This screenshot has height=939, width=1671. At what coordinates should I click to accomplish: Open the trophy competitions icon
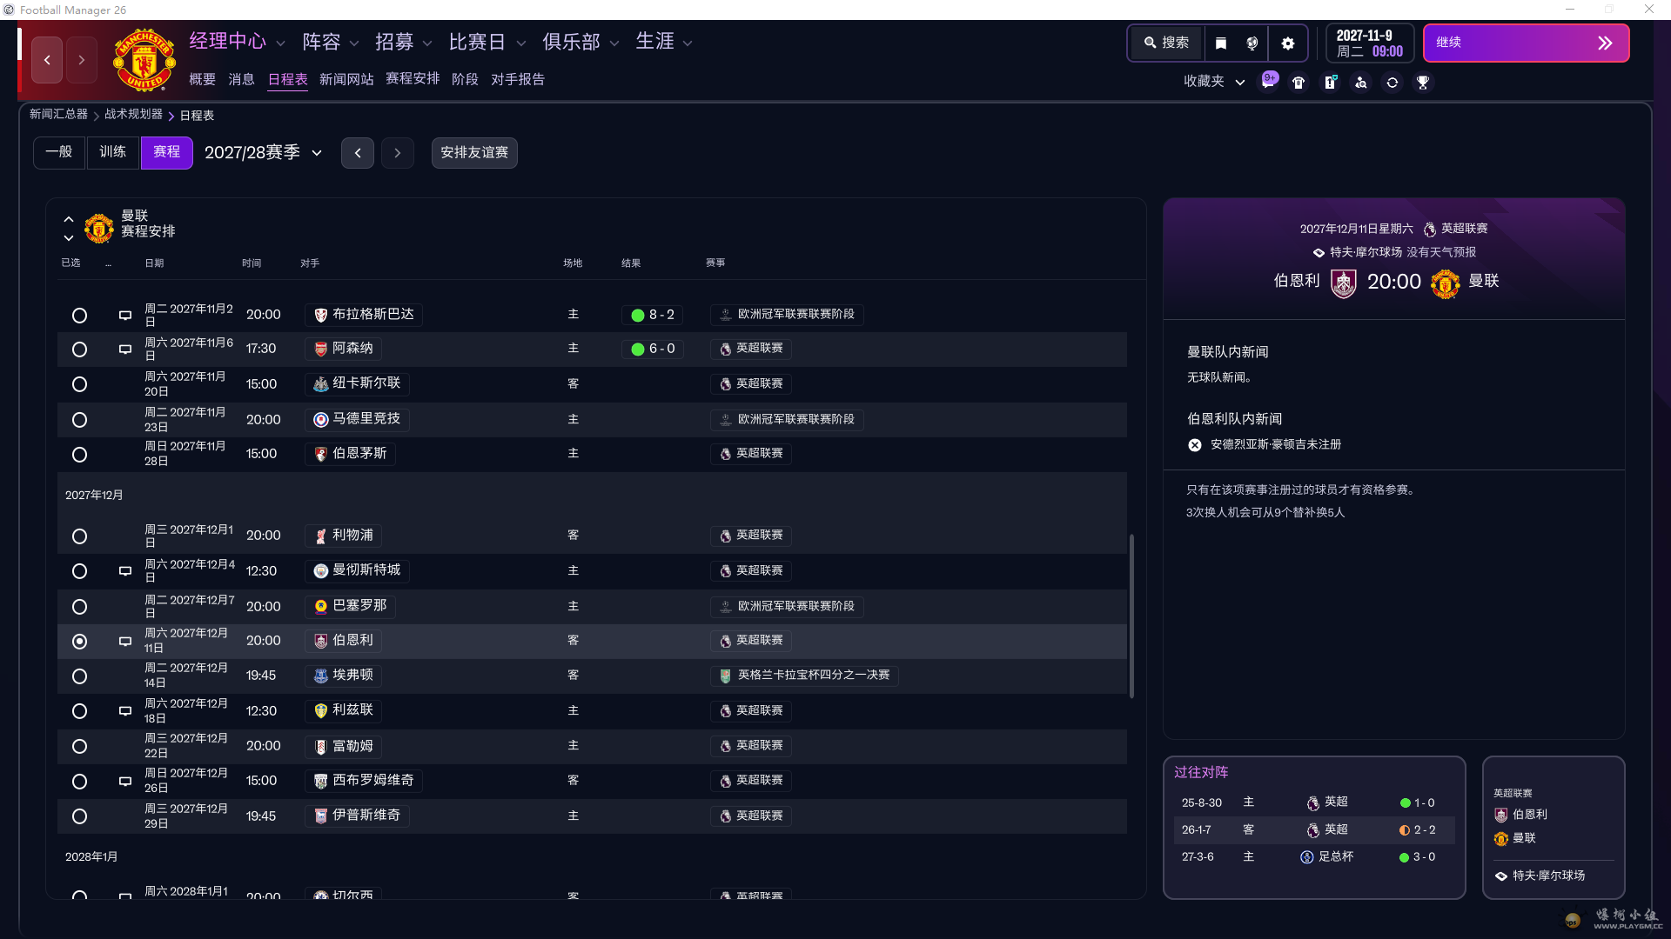pos(1424,82)
